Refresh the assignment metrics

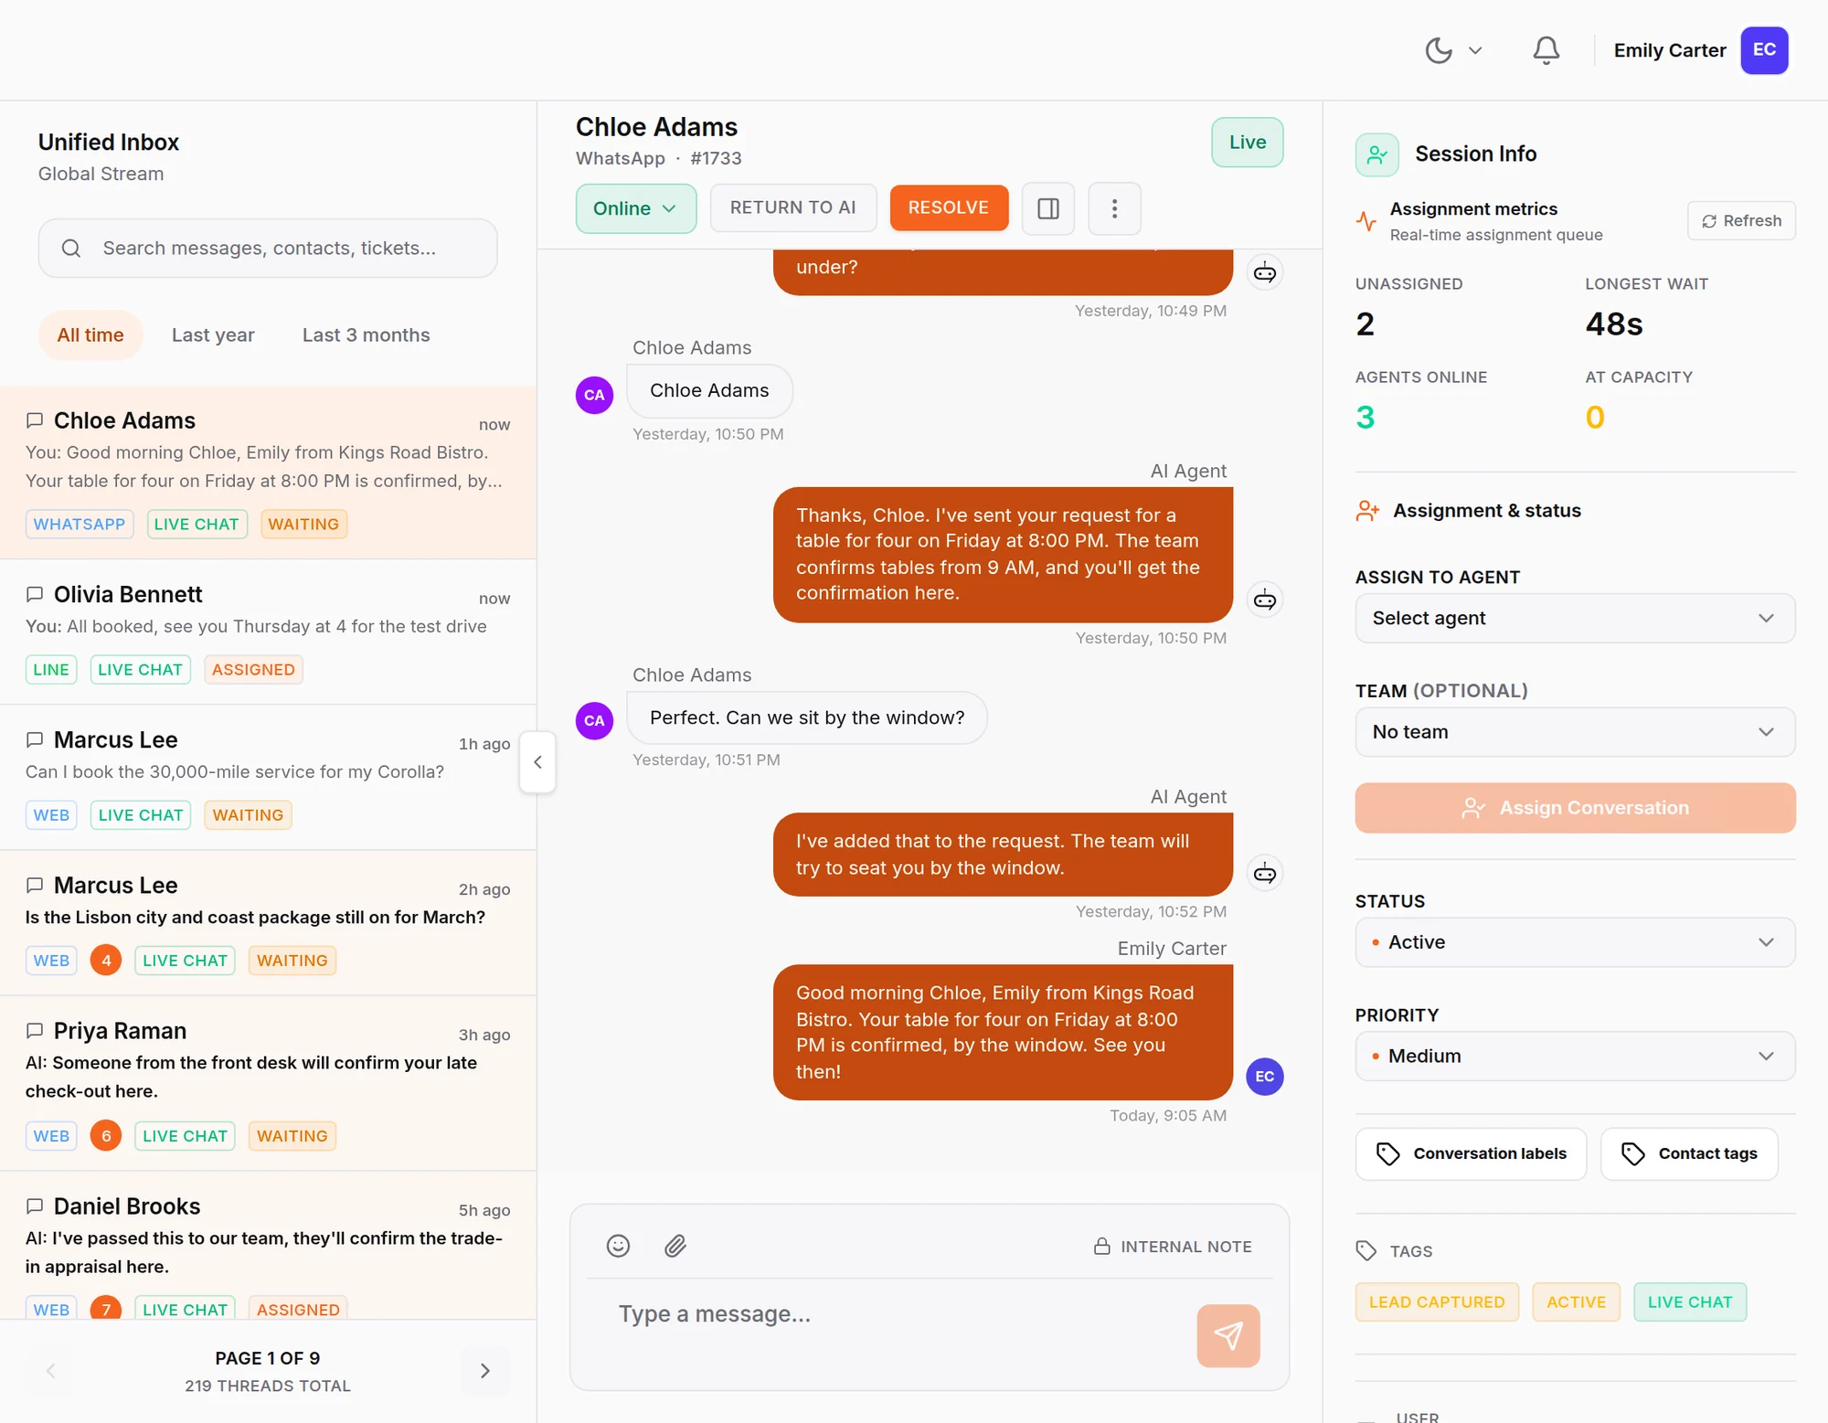click(1741, 220)
